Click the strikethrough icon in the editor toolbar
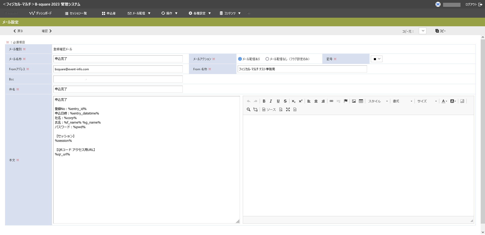Image resolution: width=485 pixels, height=235 pixels. pyautogui.click(x=285, y=101)
